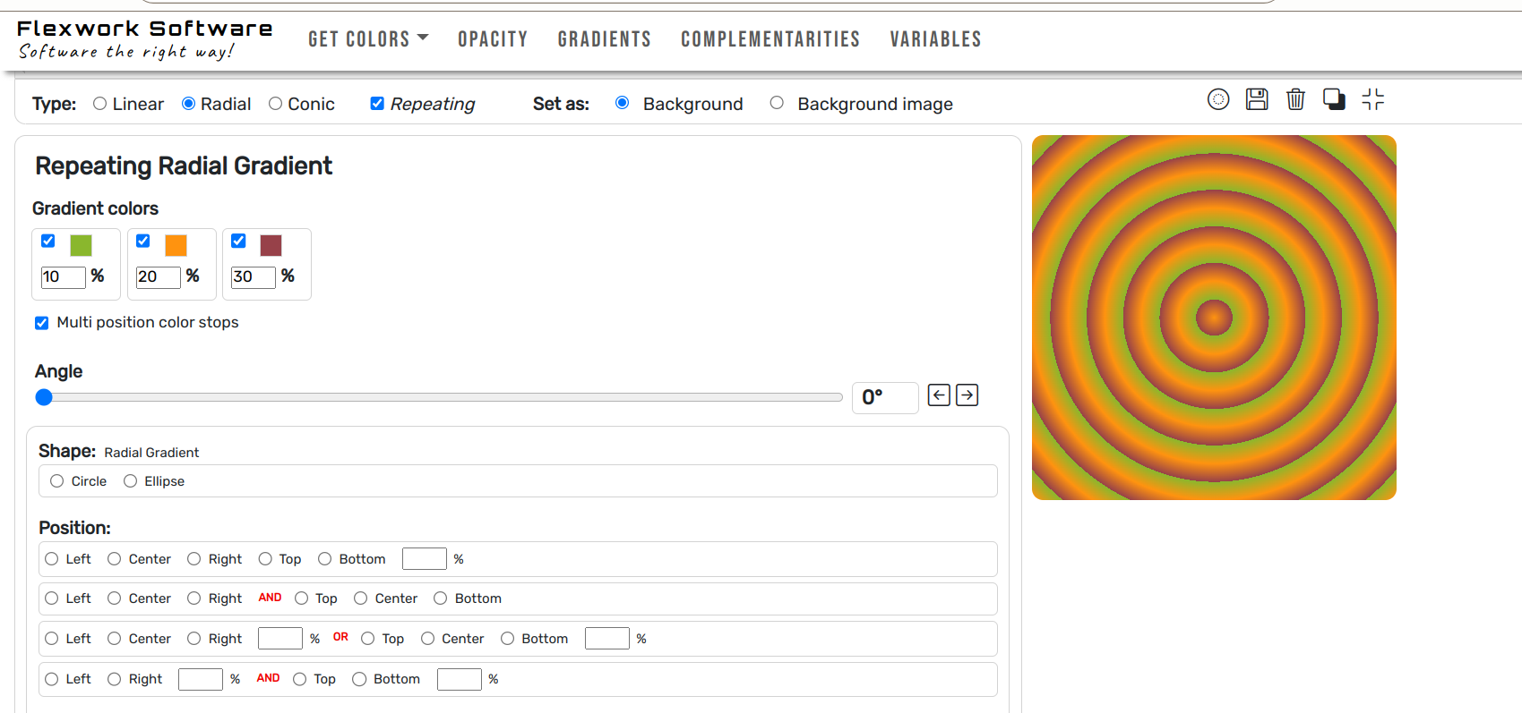
Task: Open the dark red color swatch picker
Action: pos(271,245)
